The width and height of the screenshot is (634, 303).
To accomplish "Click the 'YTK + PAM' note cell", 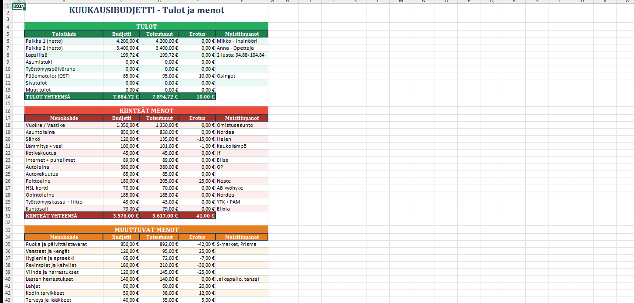I will coord(242,202).
